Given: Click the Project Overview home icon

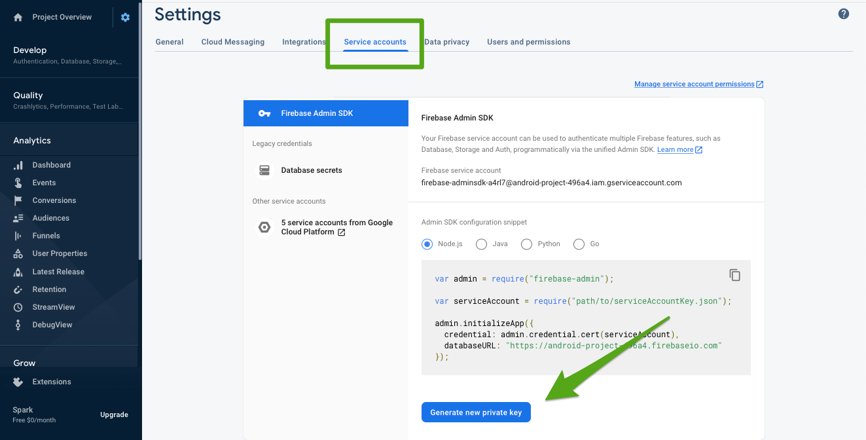Looking at the screenshot, I should pyautogui.click(x=18, y=18).
